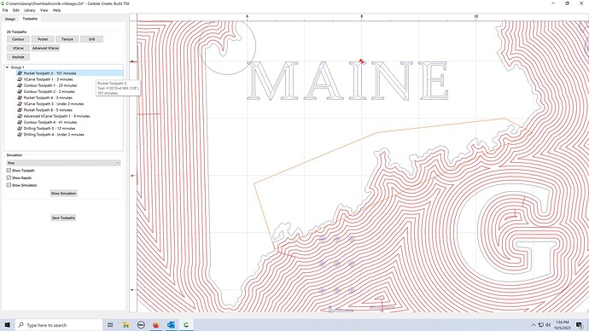Open the Dell app on the taskbar

(x=141, y=325)
